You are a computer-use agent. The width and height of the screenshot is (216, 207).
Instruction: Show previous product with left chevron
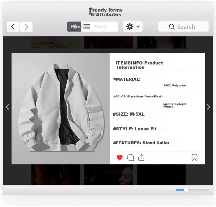point(7,107)
